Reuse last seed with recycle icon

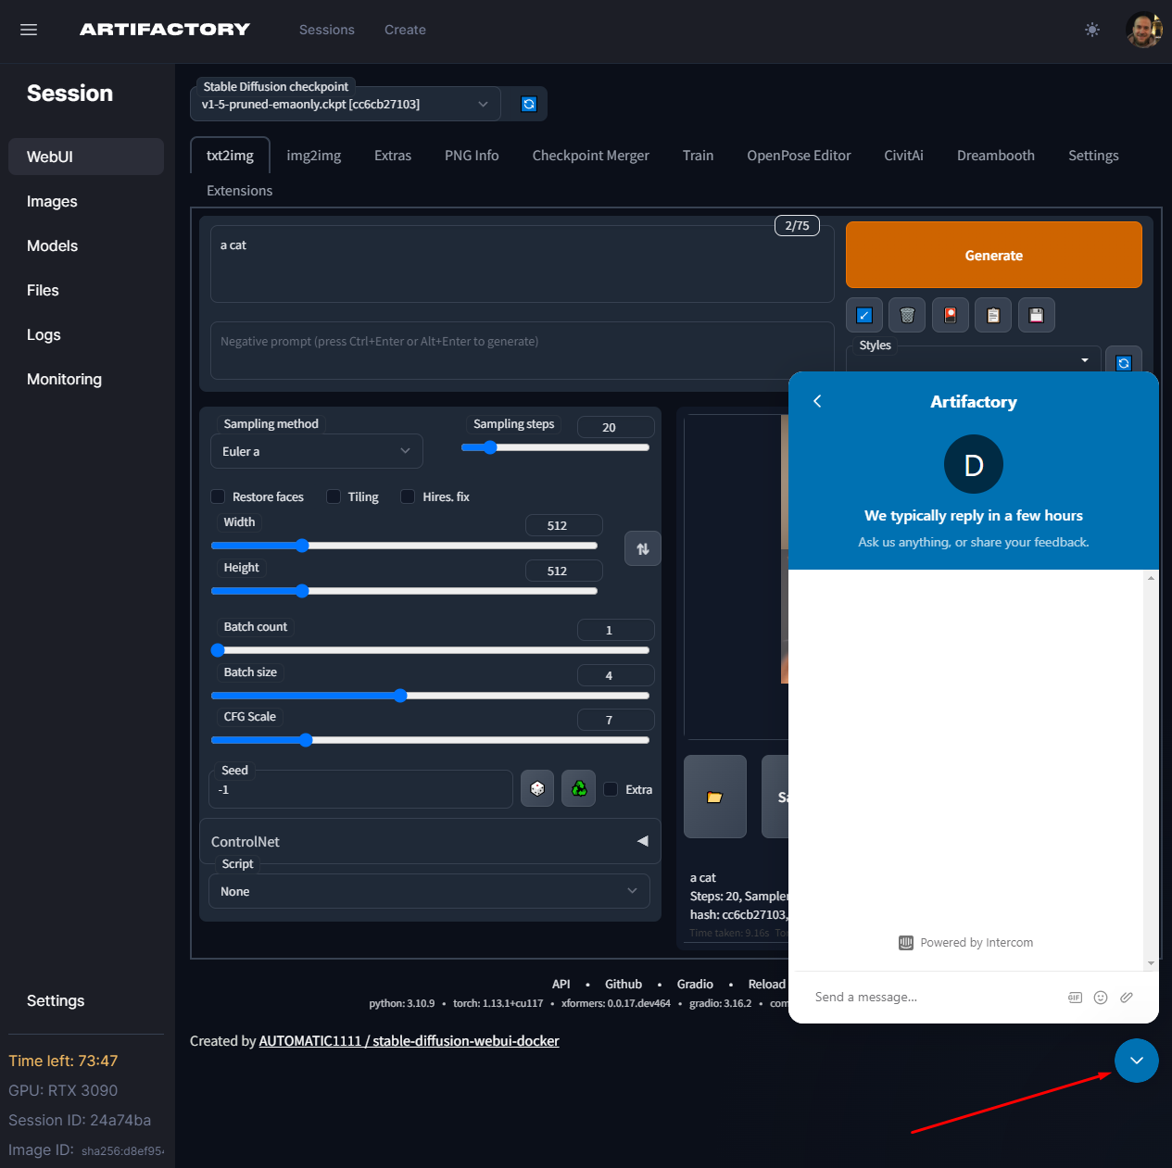[579, 788]
